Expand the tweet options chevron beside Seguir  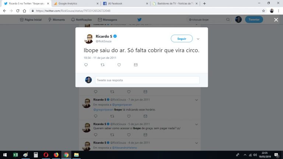coord(198,39)
